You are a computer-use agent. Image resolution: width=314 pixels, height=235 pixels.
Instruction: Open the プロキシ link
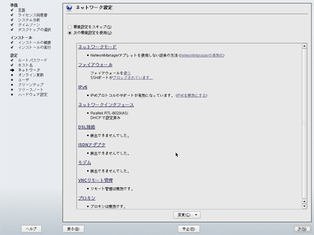[87, 198]
